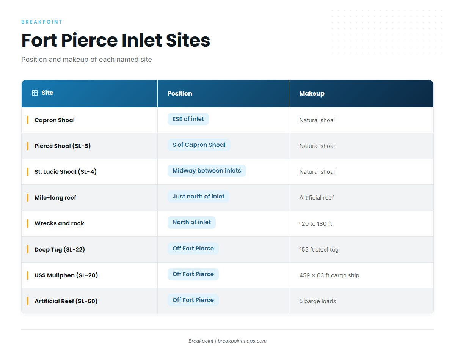This screenshot has height=354, width=455.
Task: Click Off Fort Pierce badge in USS Muliphen row
Action: [x=193, y=274]
